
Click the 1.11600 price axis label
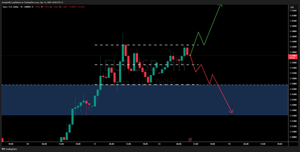pos(293,116)
